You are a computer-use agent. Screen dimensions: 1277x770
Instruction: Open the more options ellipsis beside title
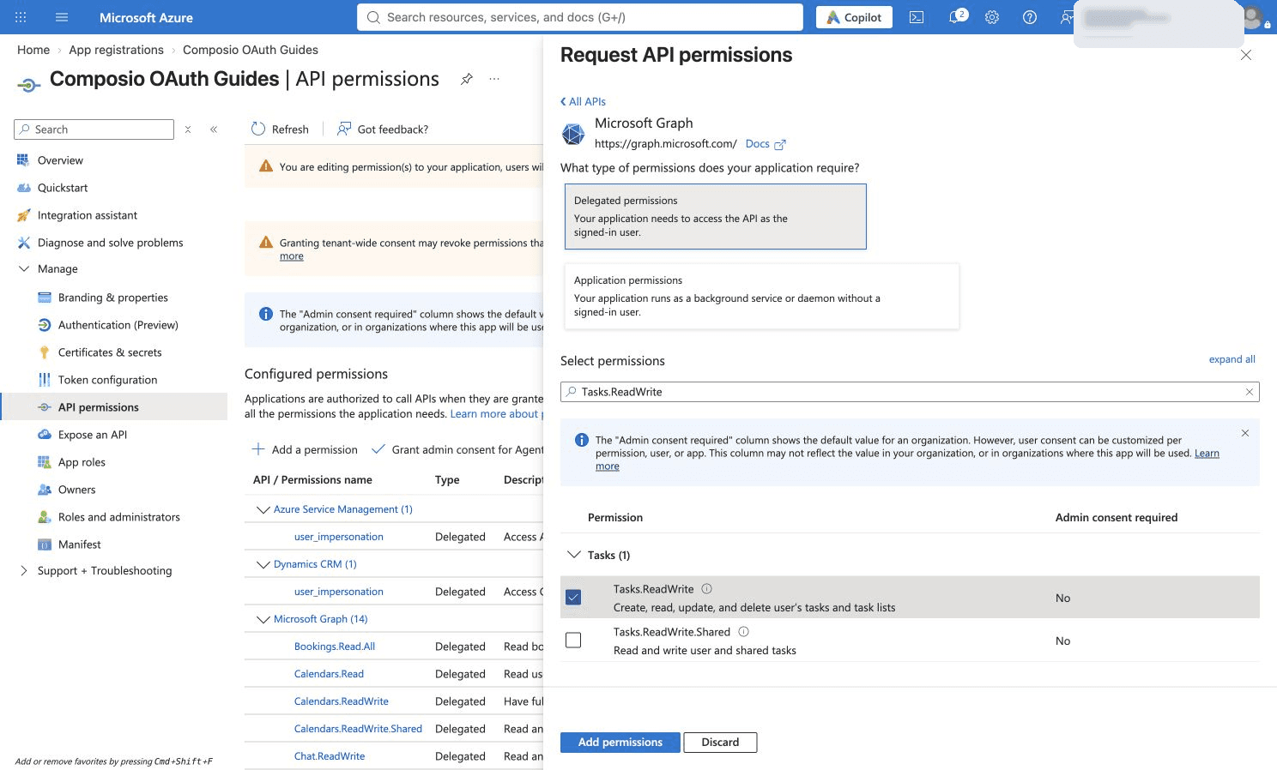pyautogui.click(x=494, y=79)
